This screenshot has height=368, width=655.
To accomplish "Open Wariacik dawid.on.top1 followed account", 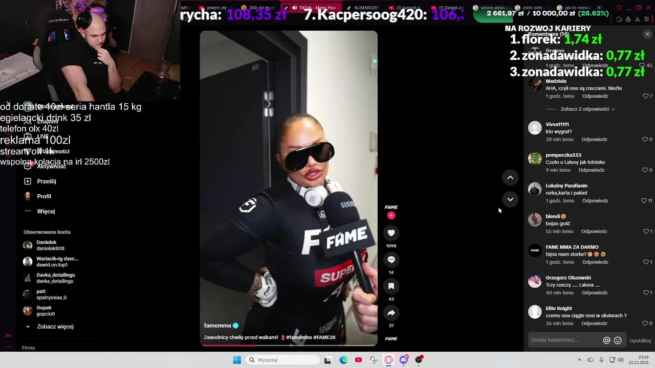I will click(51, 262).
